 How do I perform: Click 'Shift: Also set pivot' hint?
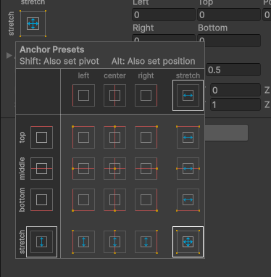click(x=59, y=61)
